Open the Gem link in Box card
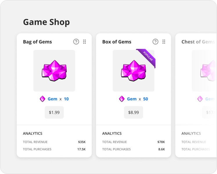Screen dimensions: 217x174 coord(132,99)
